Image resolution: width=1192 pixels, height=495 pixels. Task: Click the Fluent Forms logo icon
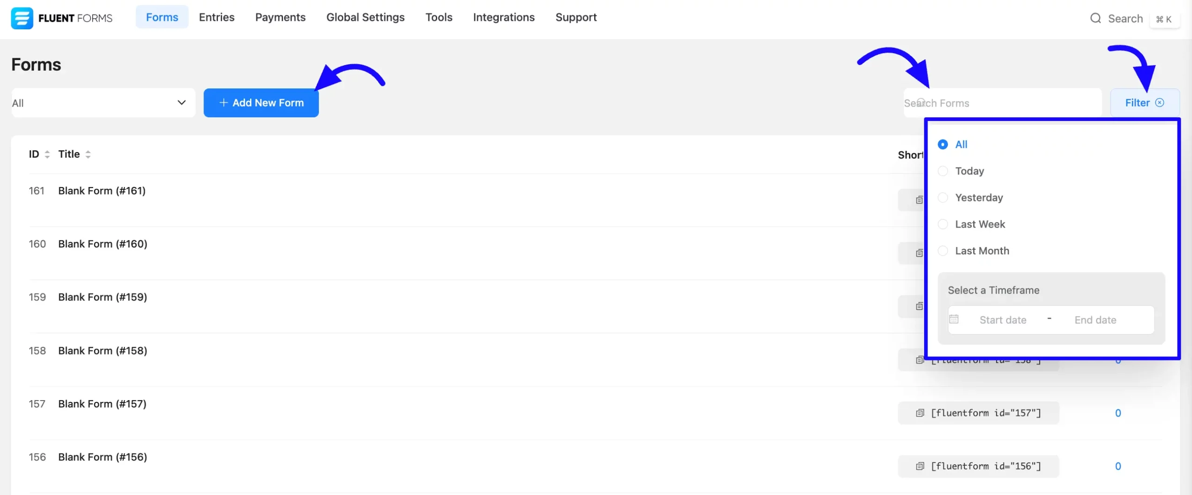click(22, 18)
